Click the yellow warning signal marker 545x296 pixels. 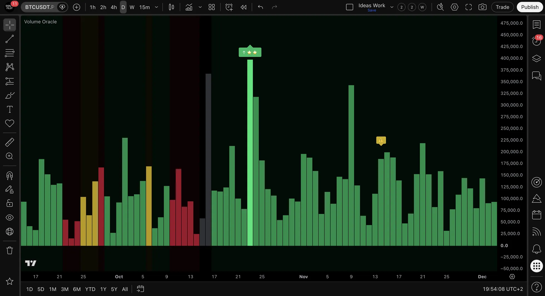(381, 140)
